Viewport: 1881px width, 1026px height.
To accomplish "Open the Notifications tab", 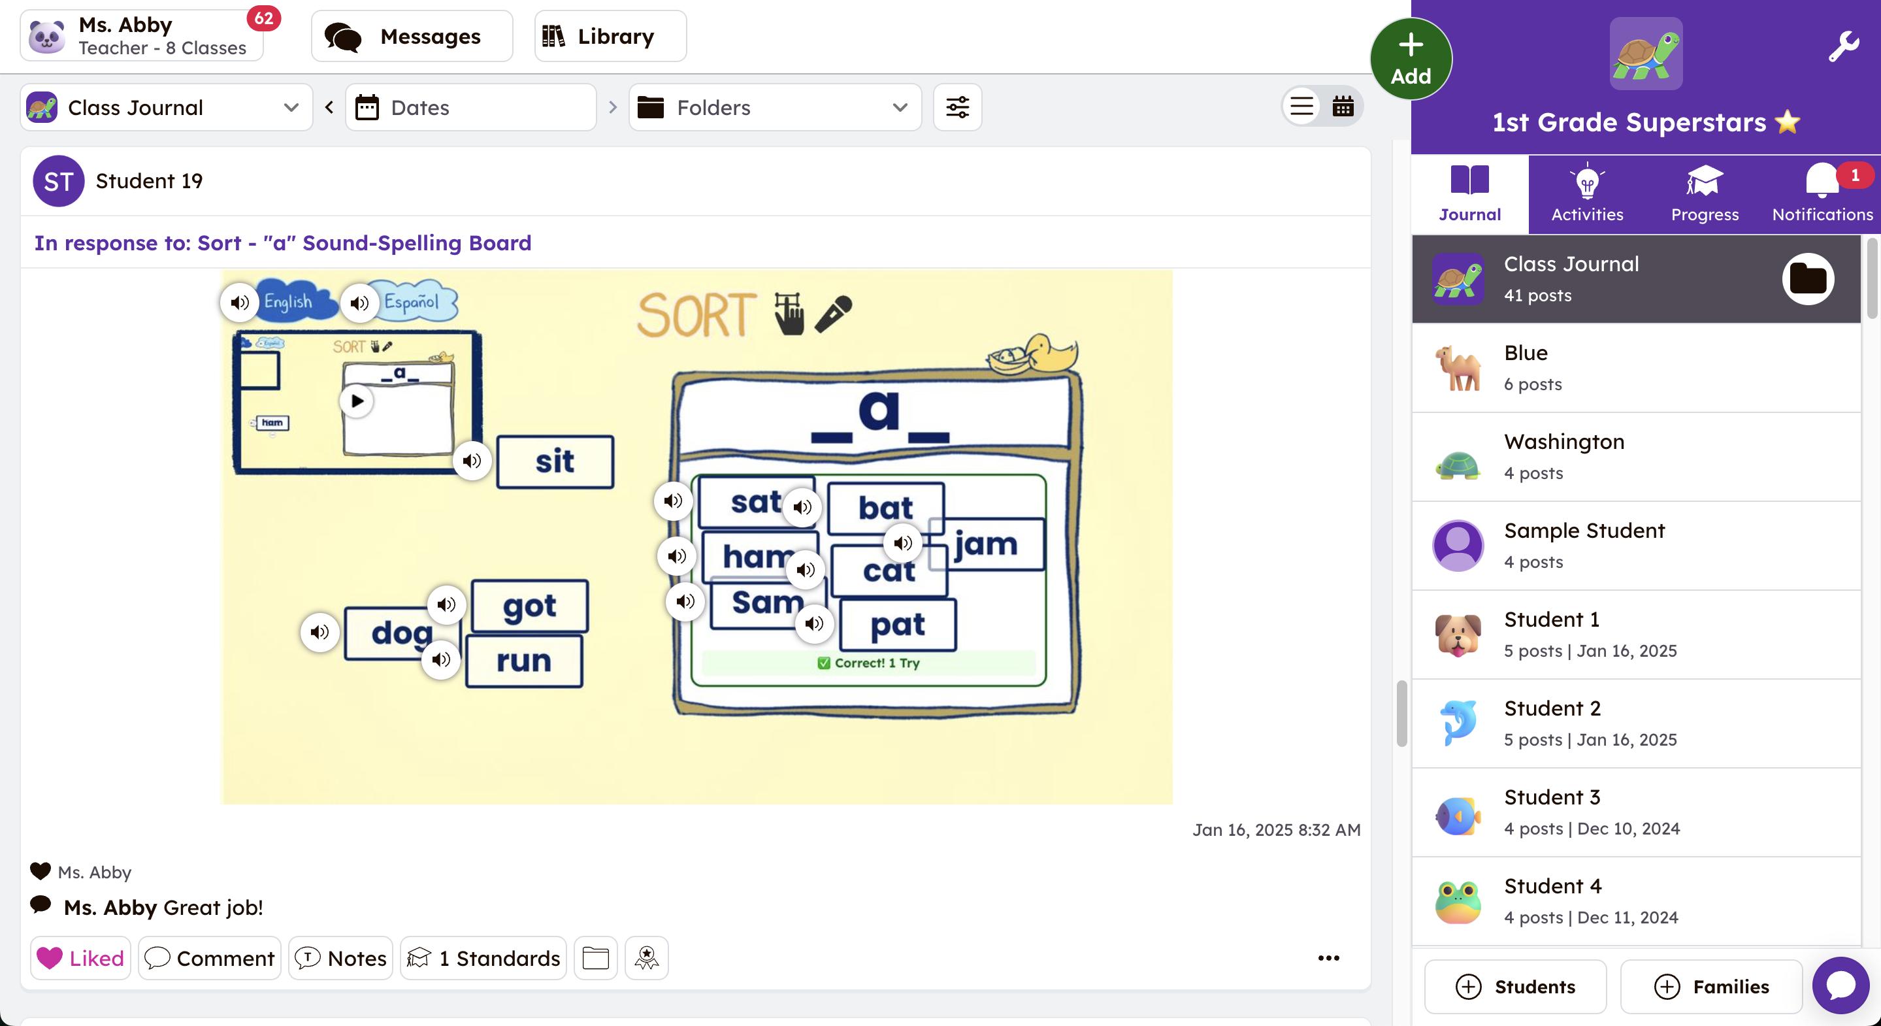I will pos(1822,194).
